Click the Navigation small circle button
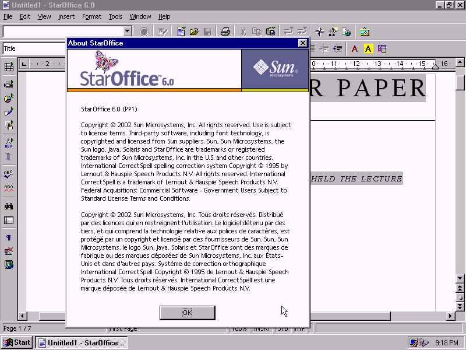The image size is (466, 350). coord(460,297)
